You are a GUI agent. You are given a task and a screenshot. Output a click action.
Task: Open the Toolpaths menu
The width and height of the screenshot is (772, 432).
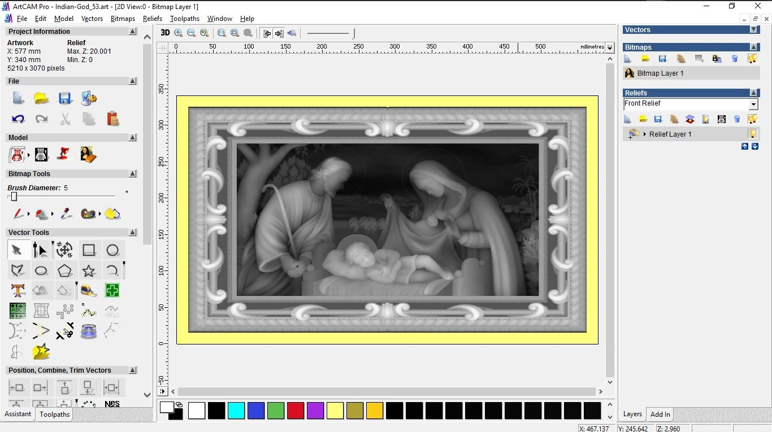[184, 19]
